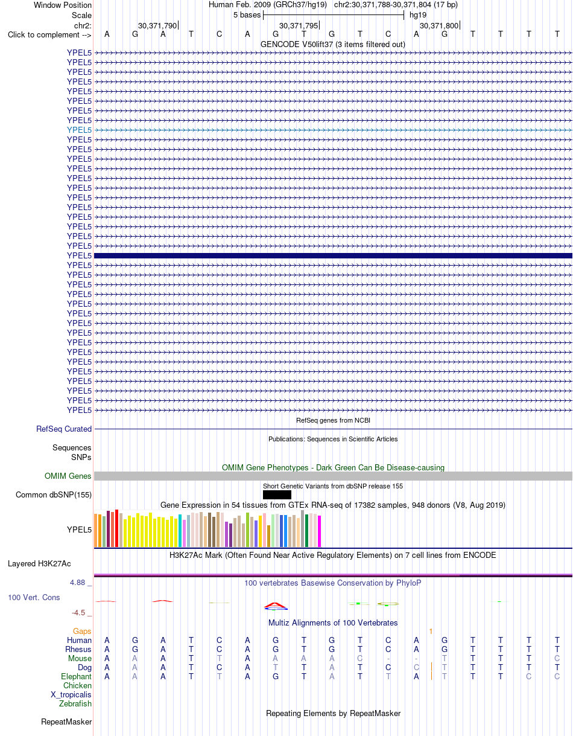Click the dark green bar in GTEx chart
This screenshot has height=736, width=573.
[x=307, y=531]
